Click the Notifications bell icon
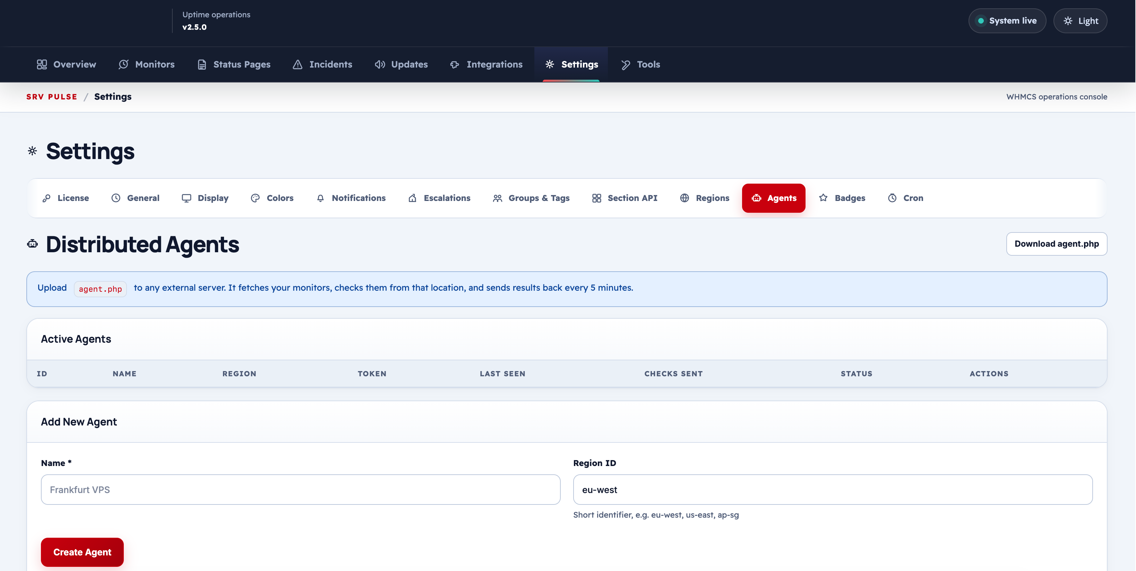Screen dimensions: 1136x571 [x=321, y=198]
